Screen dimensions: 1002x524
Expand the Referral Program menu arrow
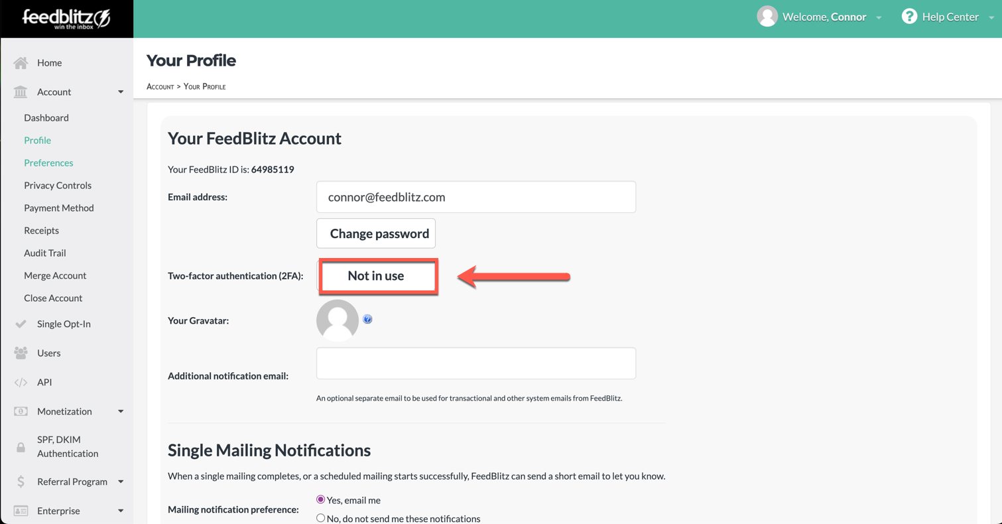tap(121, 482)
